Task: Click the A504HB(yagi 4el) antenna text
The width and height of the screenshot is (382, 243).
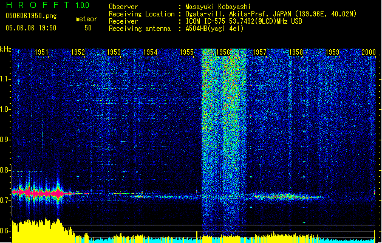Action: coord(214,29)
